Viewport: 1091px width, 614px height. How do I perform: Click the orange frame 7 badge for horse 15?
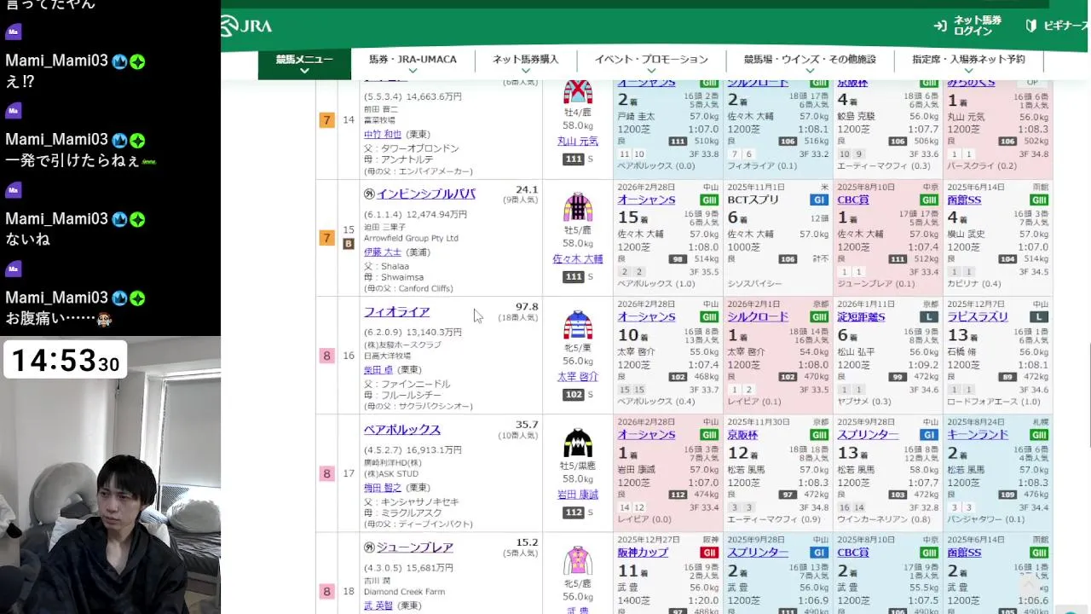(x=326, y=238)
